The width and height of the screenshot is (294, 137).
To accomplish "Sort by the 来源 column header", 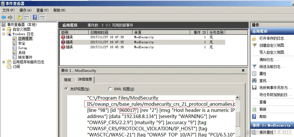I will tap(161, 32).
